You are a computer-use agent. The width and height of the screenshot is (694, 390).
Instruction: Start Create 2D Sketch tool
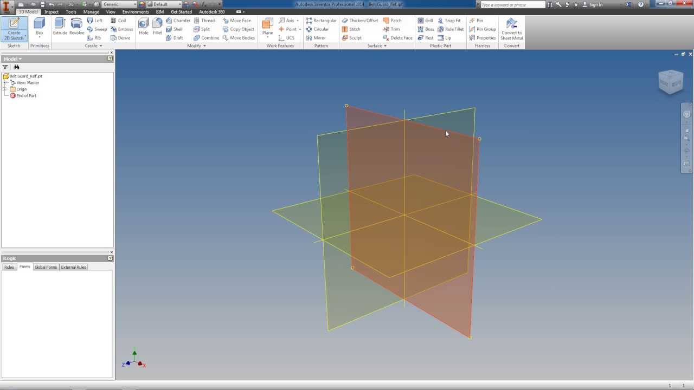pyautogui.click(x=14, y=29)
